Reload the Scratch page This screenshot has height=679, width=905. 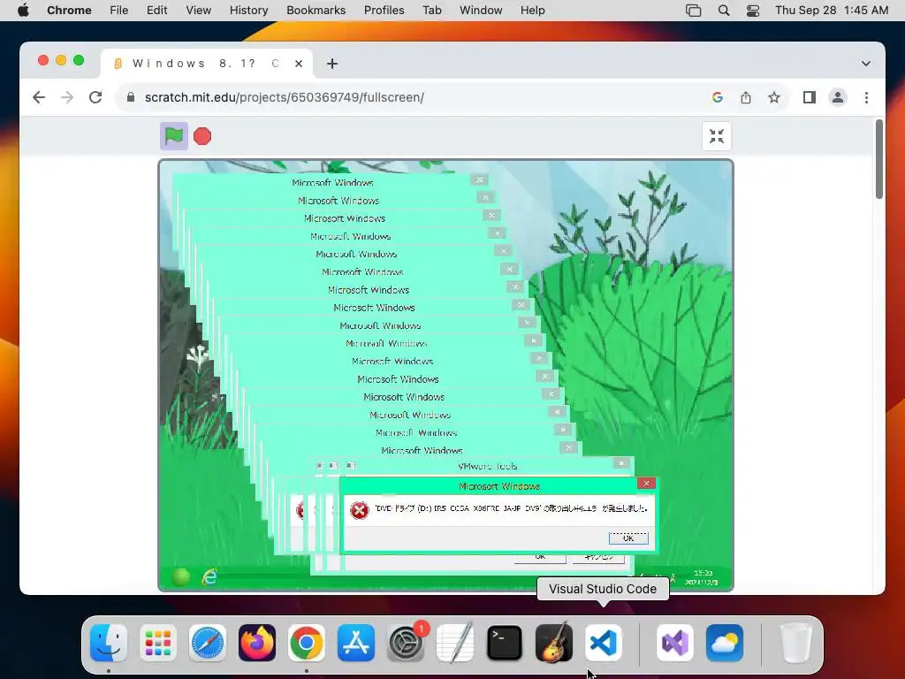tap(95, 97)
